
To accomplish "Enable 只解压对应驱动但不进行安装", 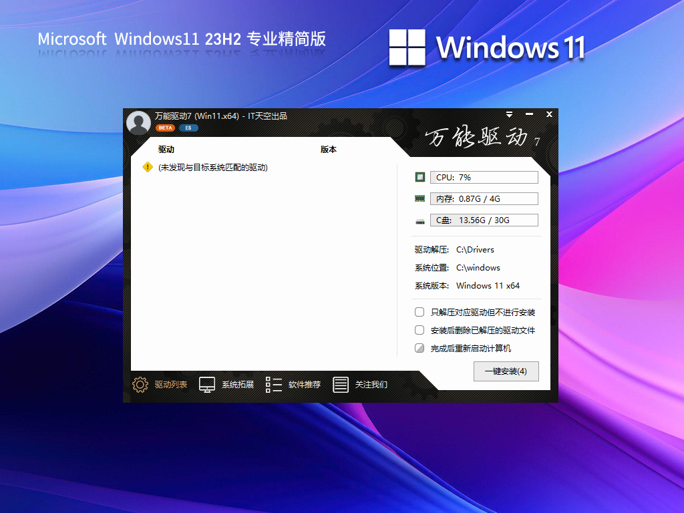I will (419, 312).
